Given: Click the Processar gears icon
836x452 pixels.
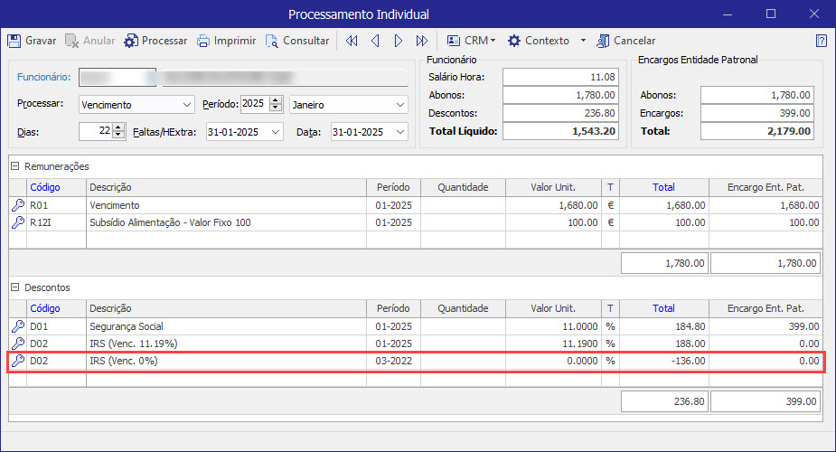Looking at the screenshot, I should click(131, 41).
